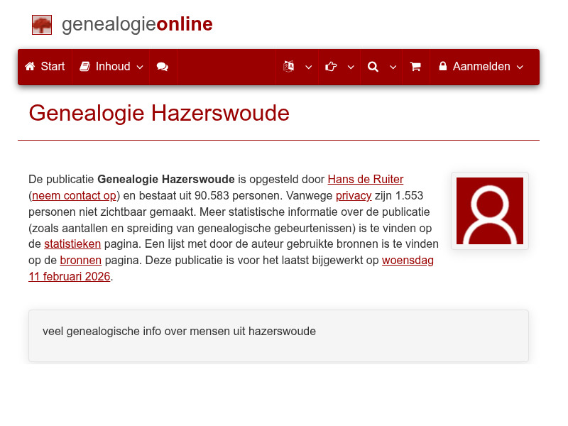
Task: Expand the Aanmelden dropdown menu
Action: tap(519, 68)
